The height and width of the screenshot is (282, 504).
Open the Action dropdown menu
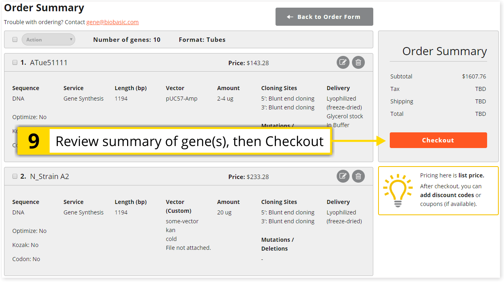48,39
